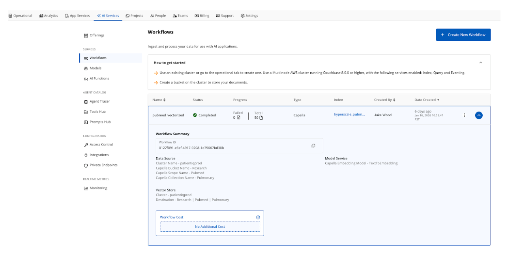Click Create New Workflow button
Viewport: 506px width, 257px height.
pyautogui.click(x=463, y=35)
